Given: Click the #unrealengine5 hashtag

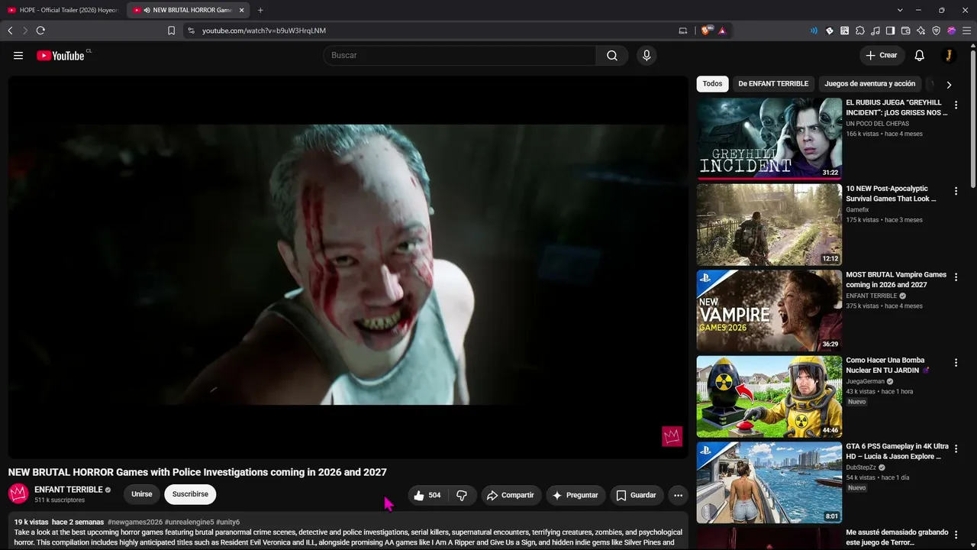Looking at the screenshot, I should [189, 522].
